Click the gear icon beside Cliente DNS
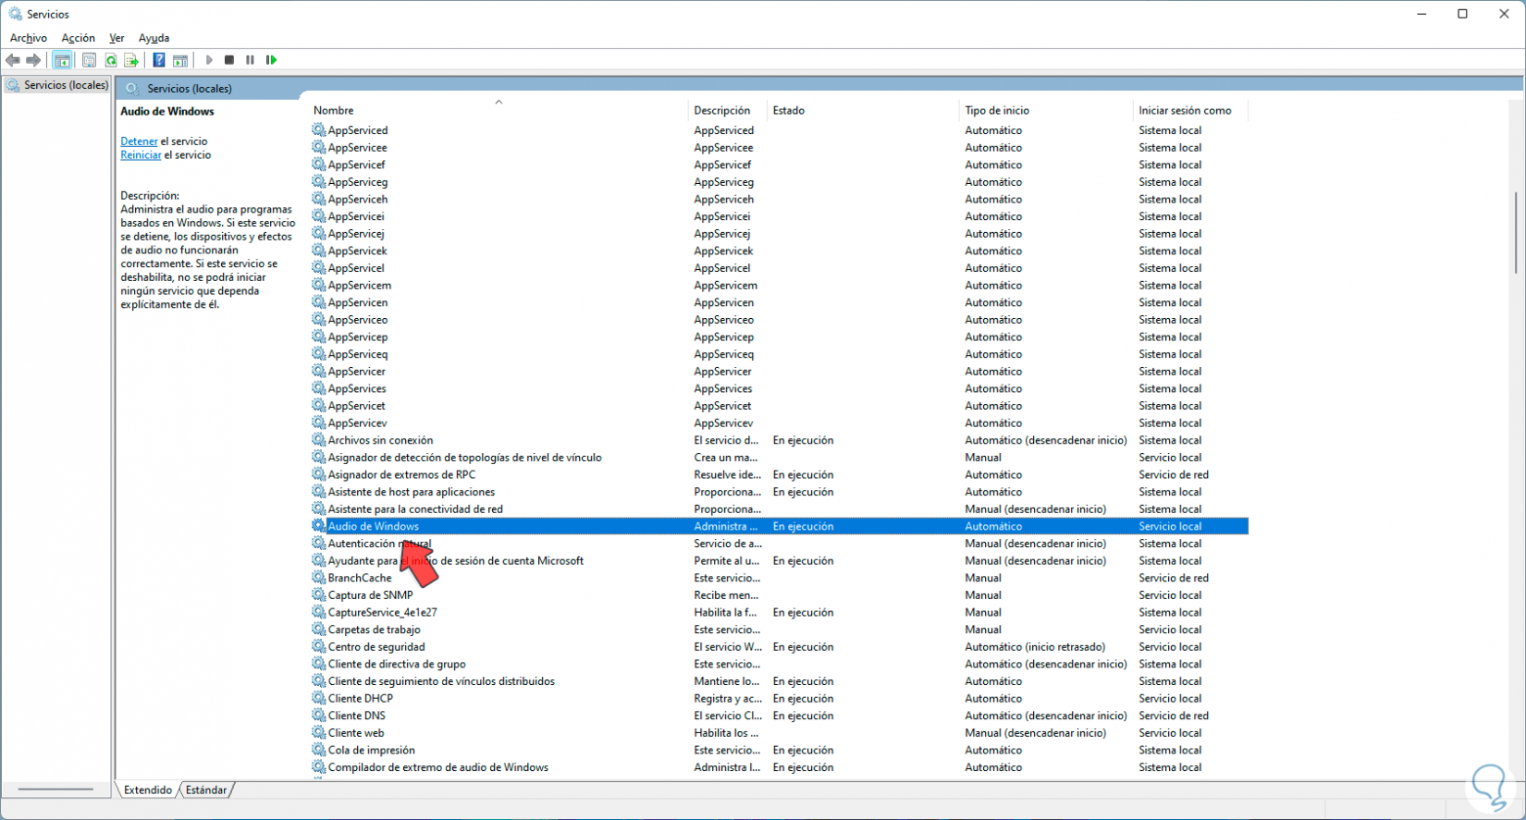 point(319,716)
